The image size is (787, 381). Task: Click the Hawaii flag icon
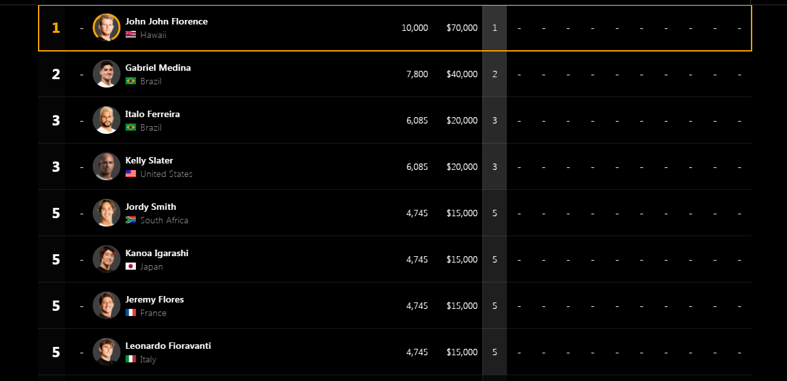tap(131, 35)
